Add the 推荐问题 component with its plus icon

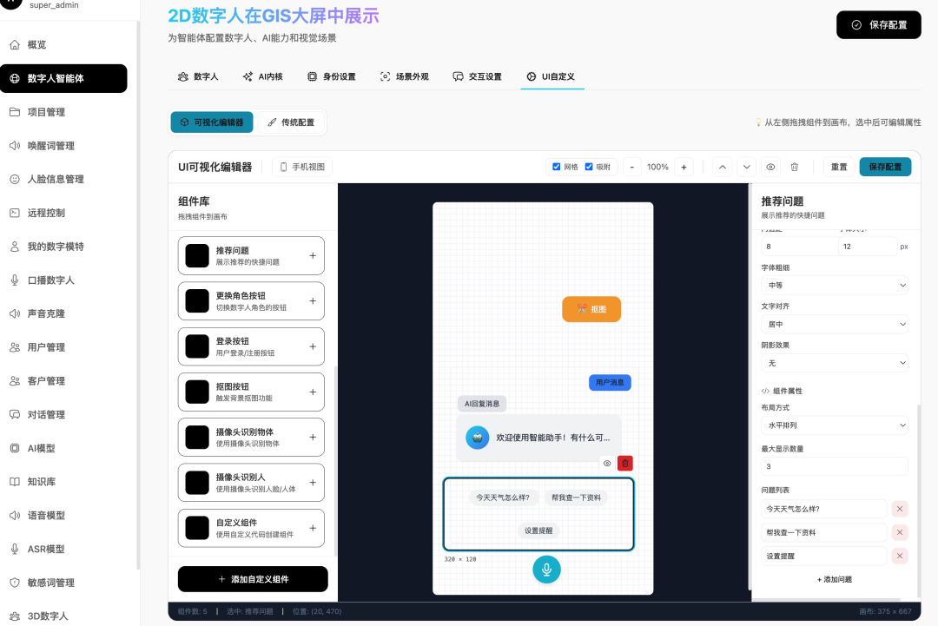(x=313, y=256)
